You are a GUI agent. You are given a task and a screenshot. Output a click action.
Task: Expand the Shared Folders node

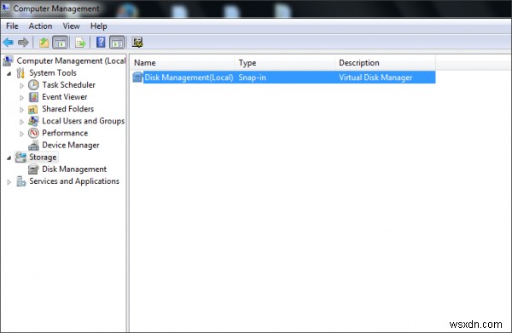(x=21, y=110)
